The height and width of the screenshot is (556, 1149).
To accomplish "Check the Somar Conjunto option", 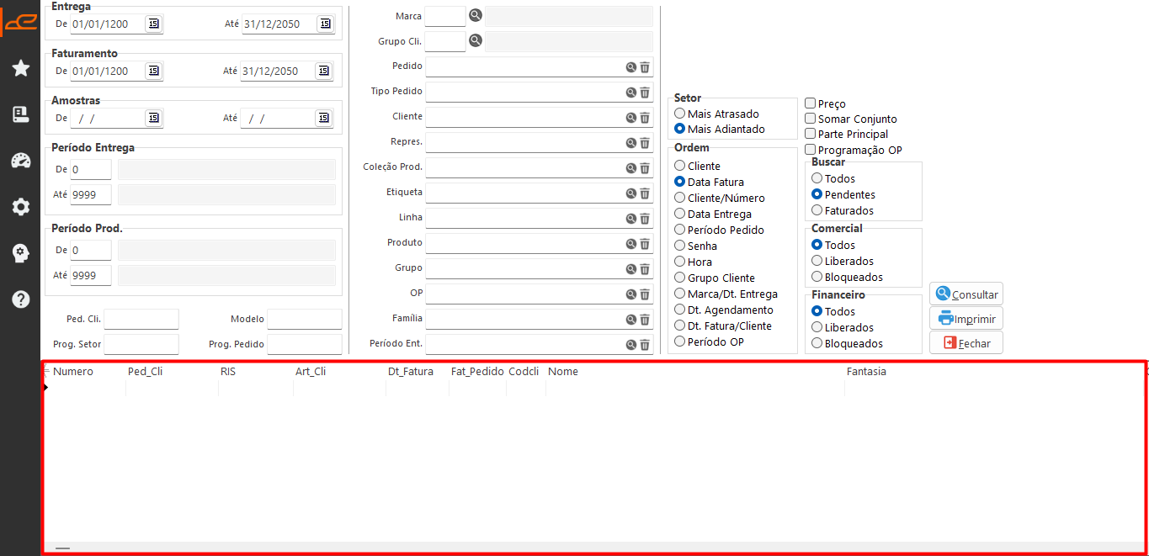I will point(810,119).
